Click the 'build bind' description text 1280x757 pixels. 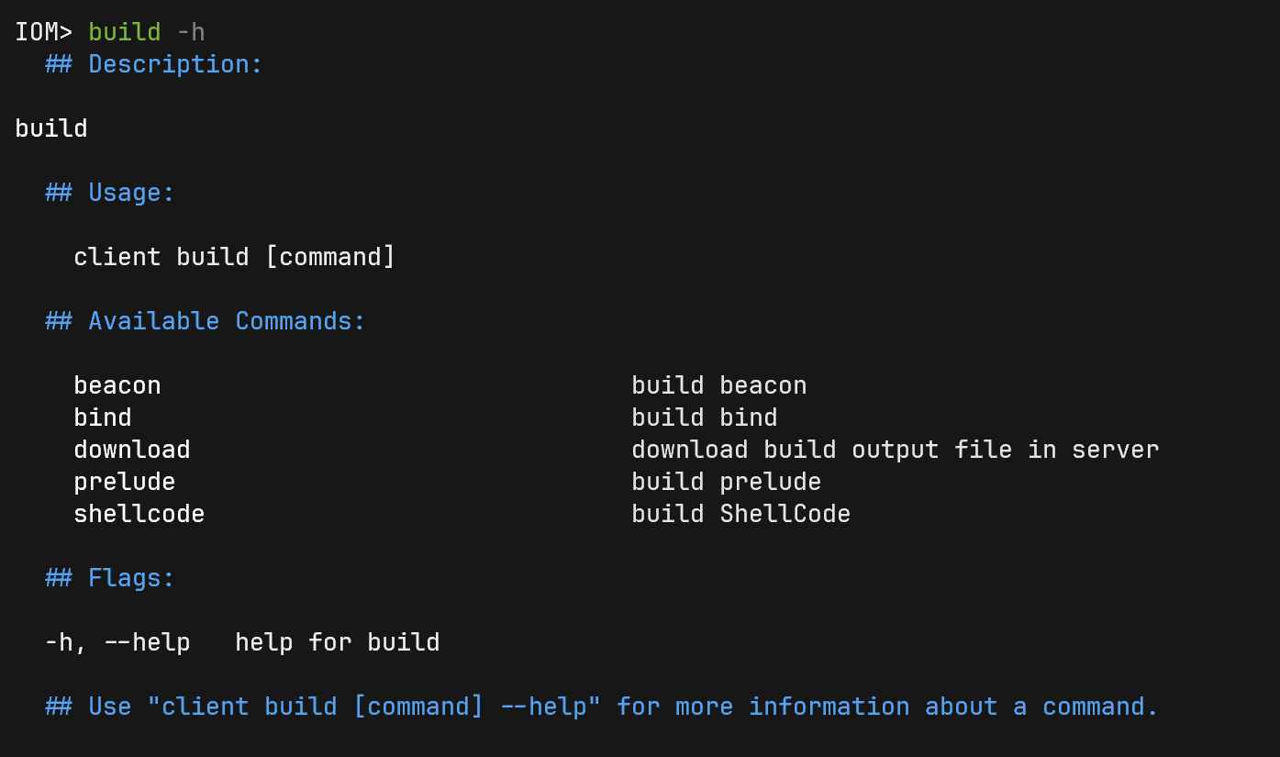(705, 417)
